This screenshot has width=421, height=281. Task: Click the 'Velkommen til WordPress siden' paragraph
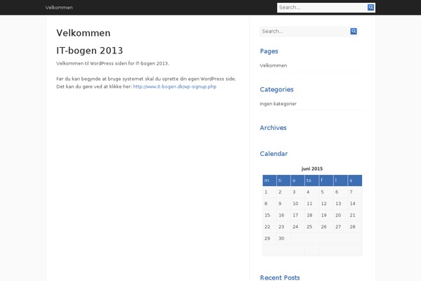[x=113, y=63]
